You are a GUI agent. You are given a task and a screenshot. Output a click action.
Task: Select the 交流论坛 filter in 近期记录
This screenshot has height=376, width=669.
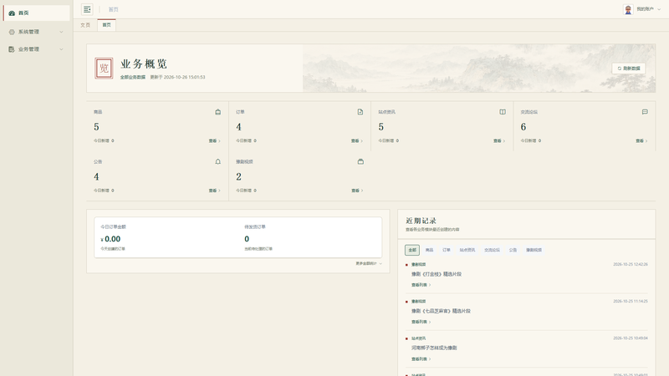coord(492,250)
